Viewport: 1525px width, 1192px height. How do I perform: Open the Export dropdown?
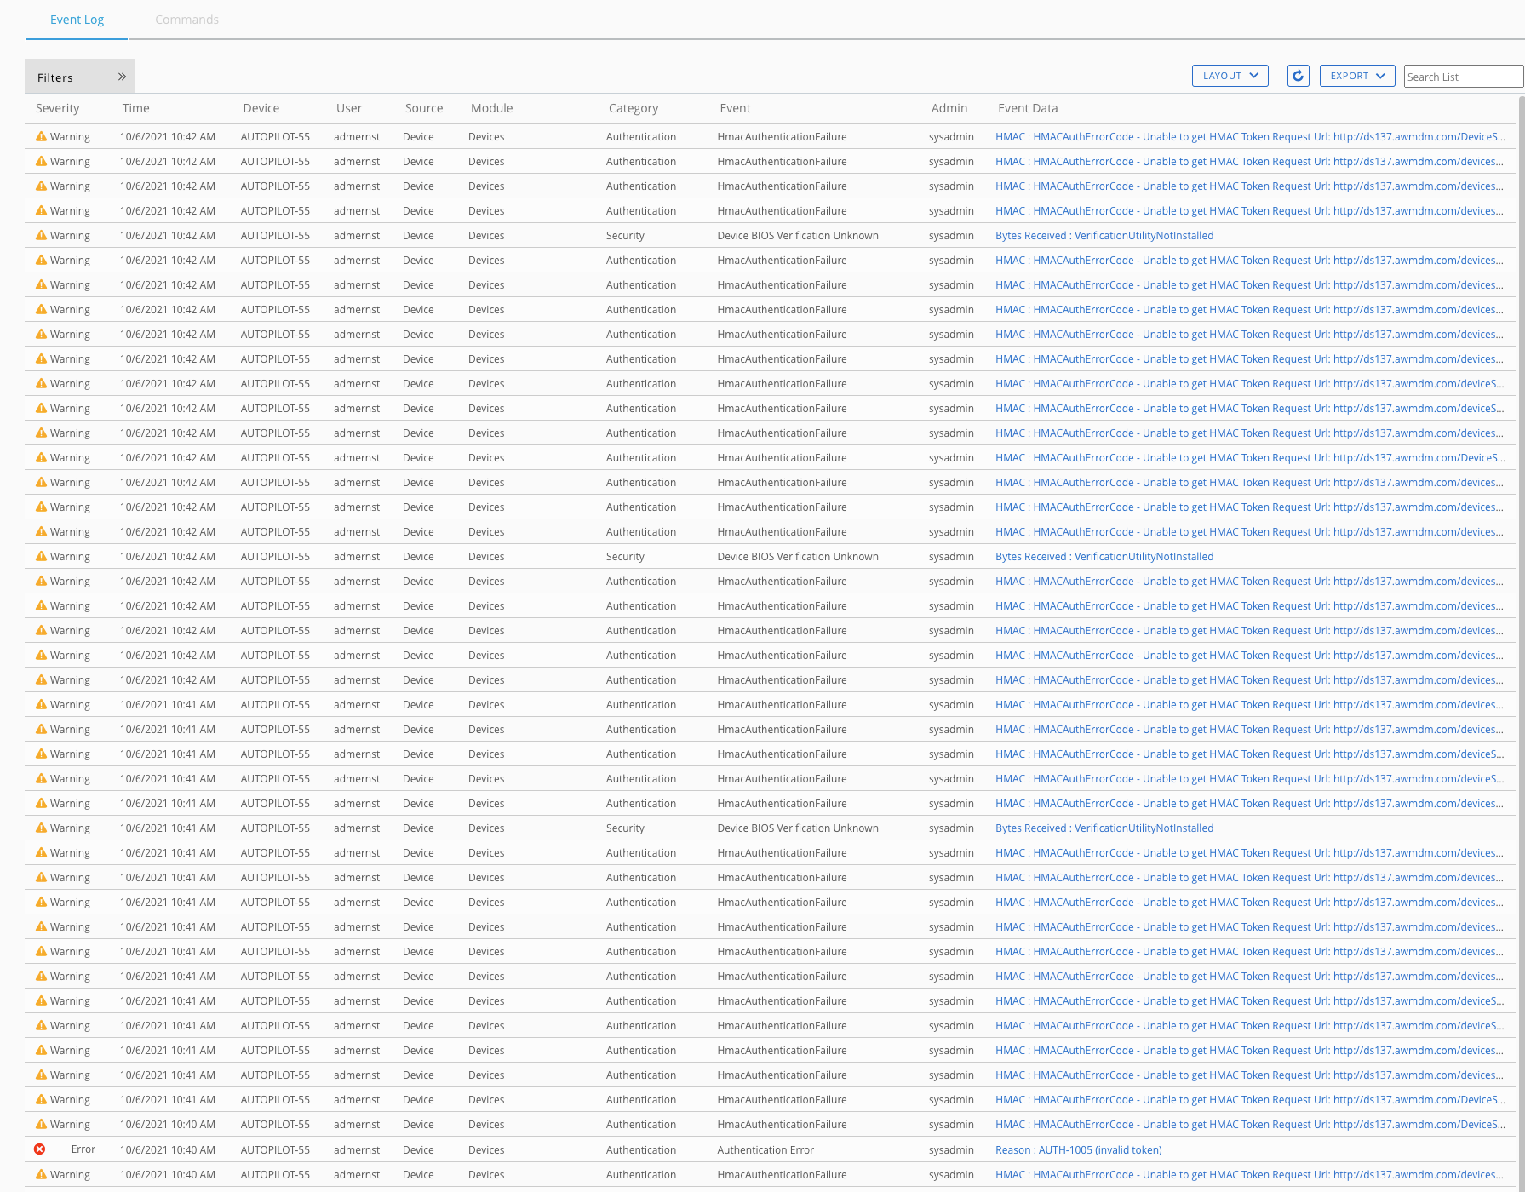pos(1356,76)
